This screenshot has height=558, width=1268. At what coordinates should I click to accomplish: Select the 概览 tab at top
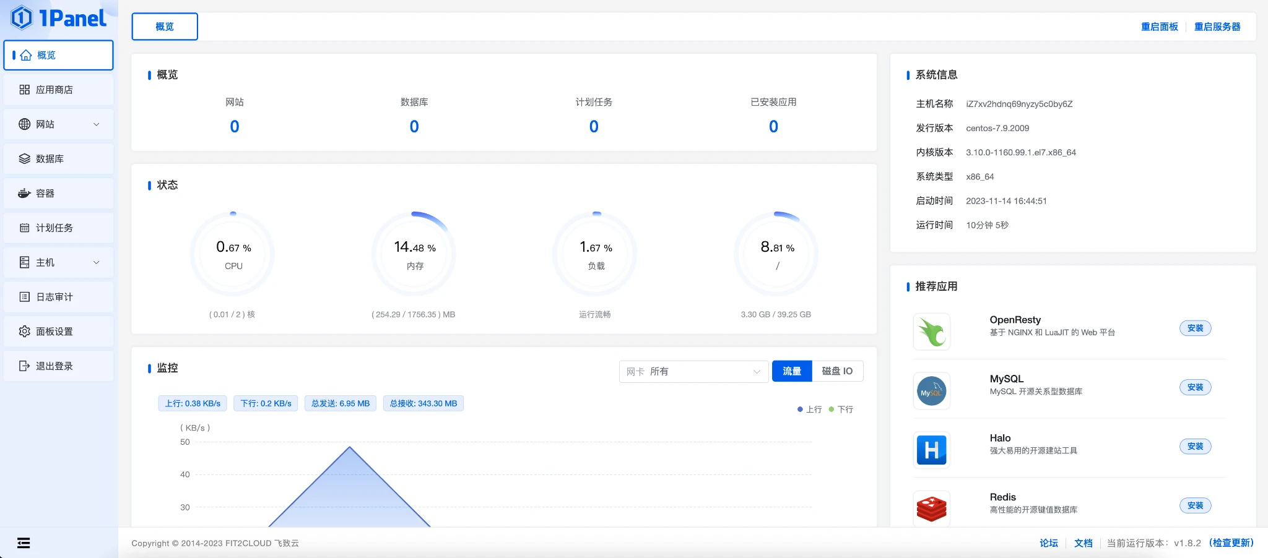point(165,27)
